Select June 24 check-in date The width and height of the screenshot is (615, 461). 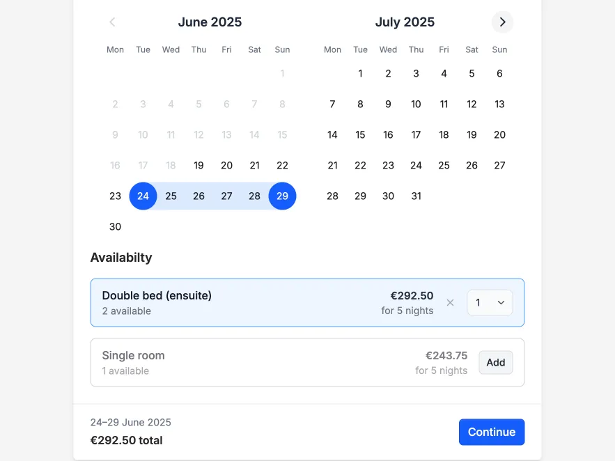(x=143, y=196)
